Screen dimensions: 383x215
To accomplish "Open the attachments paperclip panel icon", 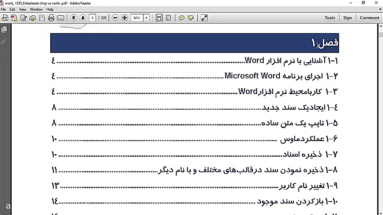I will (4, 42).
